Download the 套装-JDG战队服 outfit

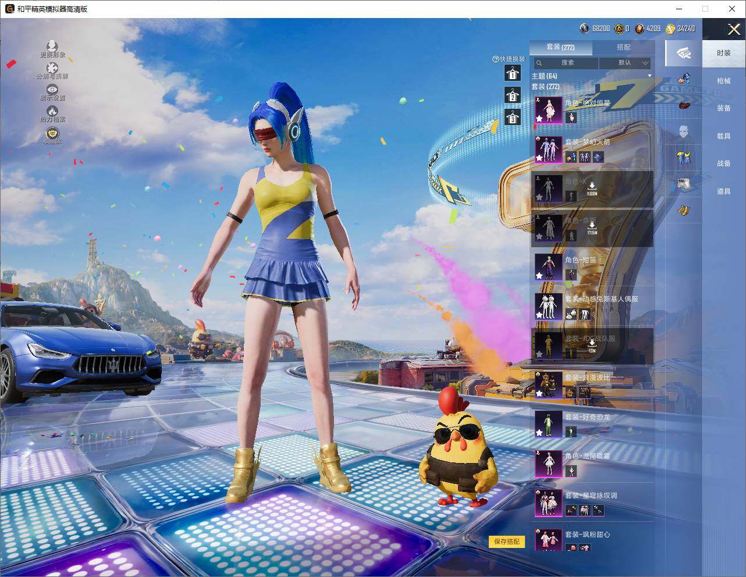pos(592,346)
